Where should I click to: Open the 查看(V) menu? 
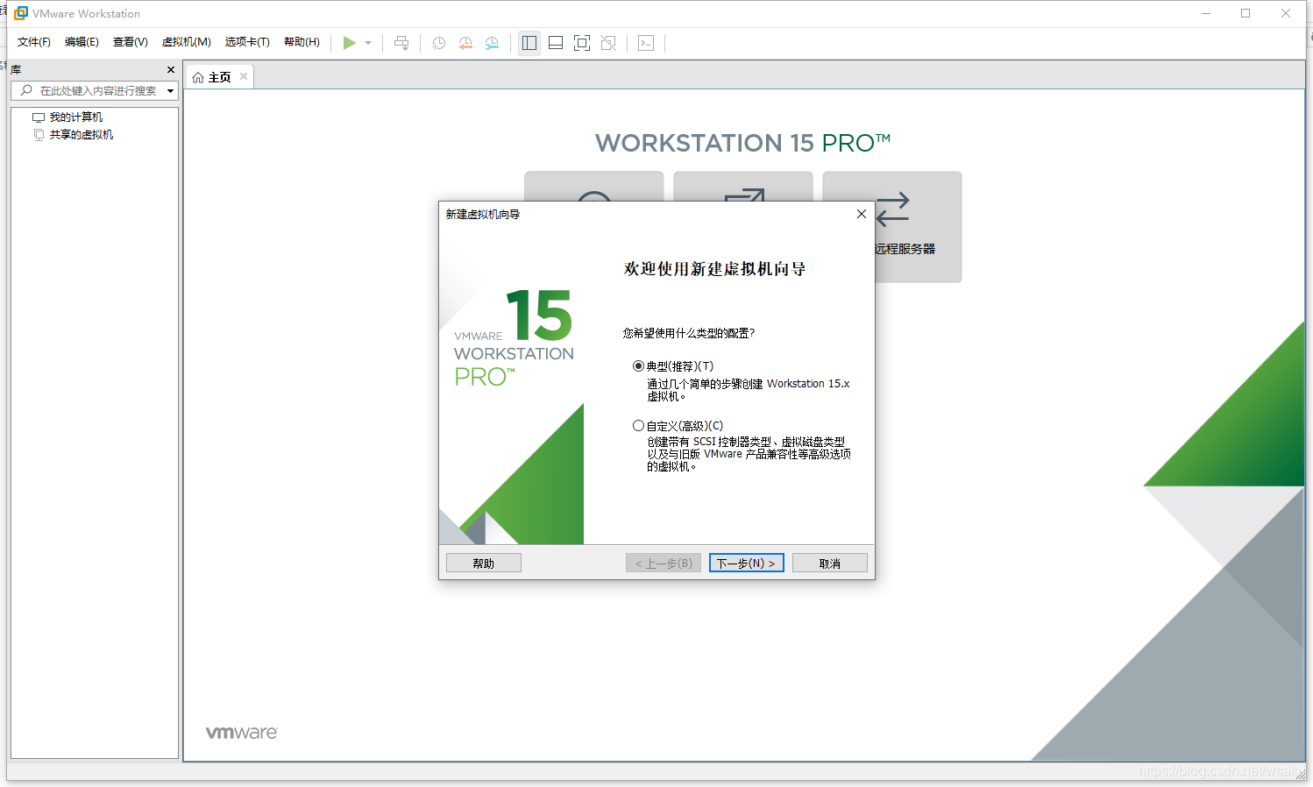click(x=130, y=42)
